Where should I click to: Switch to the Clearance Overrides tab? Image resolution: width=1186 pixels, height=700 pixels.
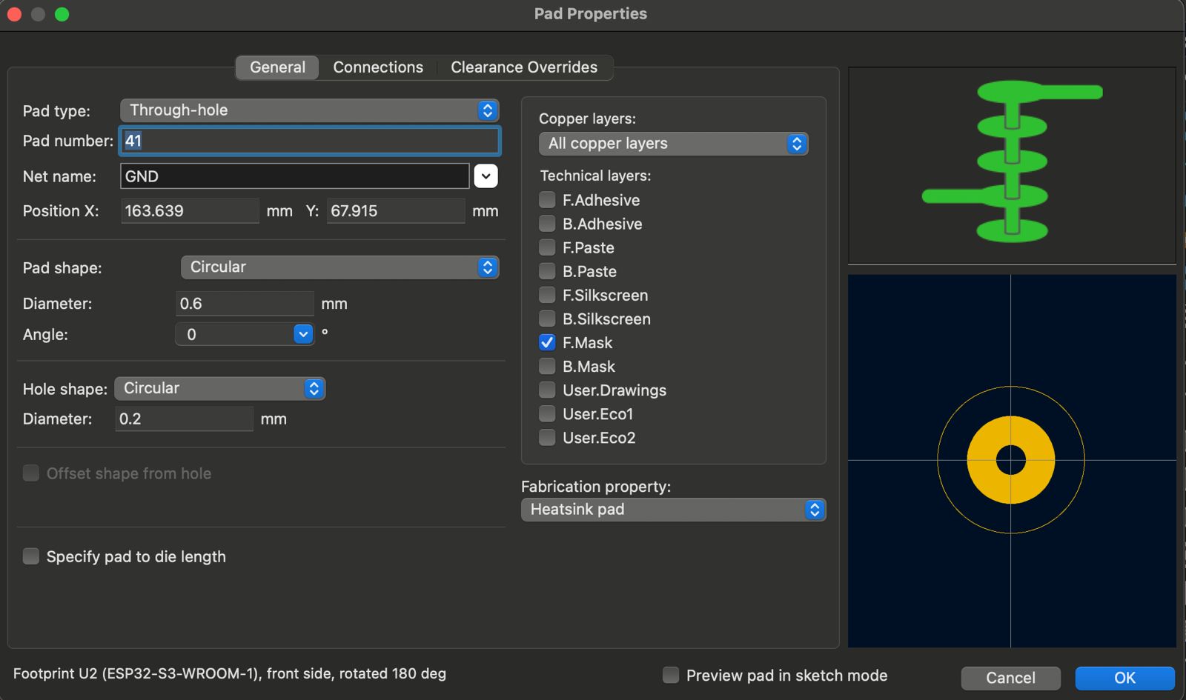pos(524,67)
